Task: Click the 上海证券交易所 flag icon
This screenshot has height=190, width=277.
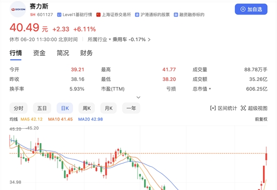Action: coord(98,15)
